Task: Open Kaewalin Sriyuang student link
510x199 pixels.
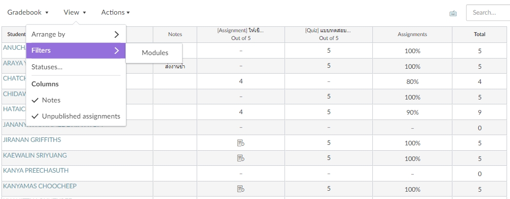Action: pos(35,155)
